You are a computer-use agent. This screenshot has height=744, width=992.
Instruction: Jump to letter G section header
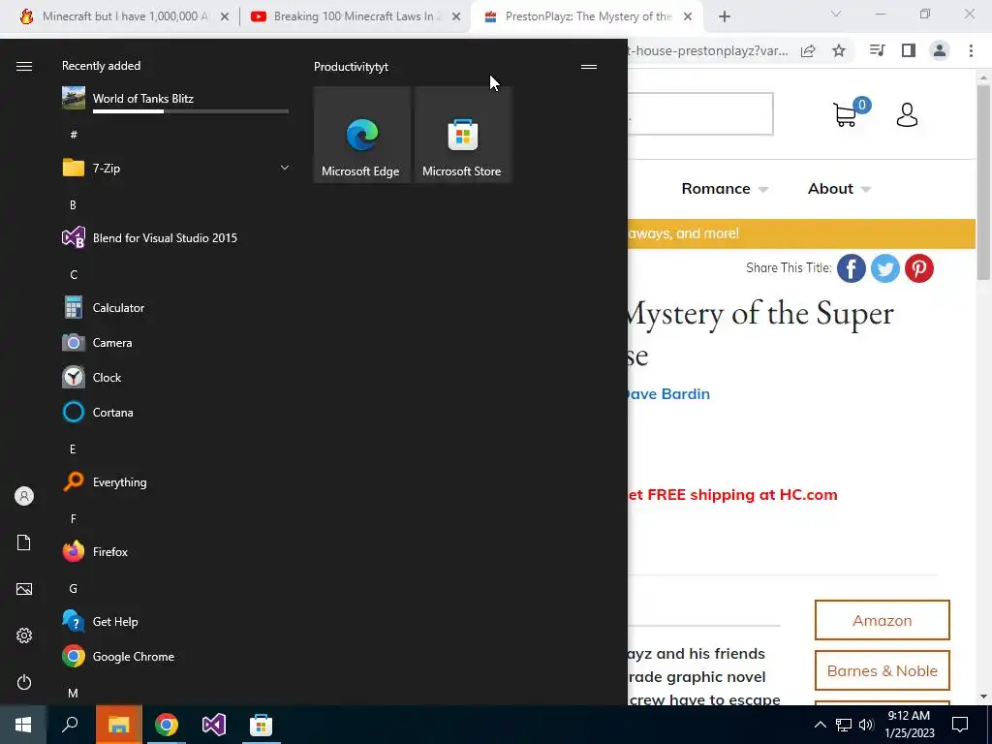(73, 588)
